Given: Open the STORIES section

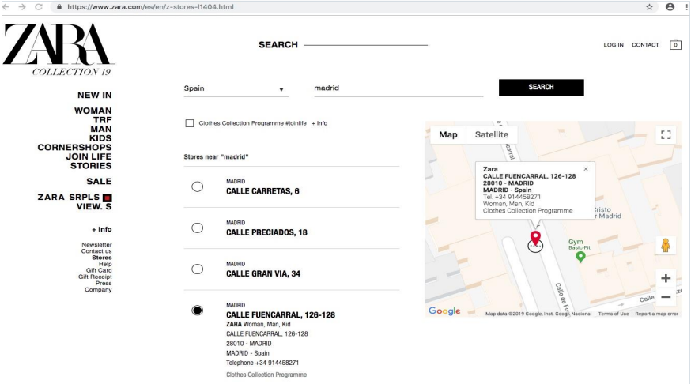Looking at the screenshot, I should [91, 166].
